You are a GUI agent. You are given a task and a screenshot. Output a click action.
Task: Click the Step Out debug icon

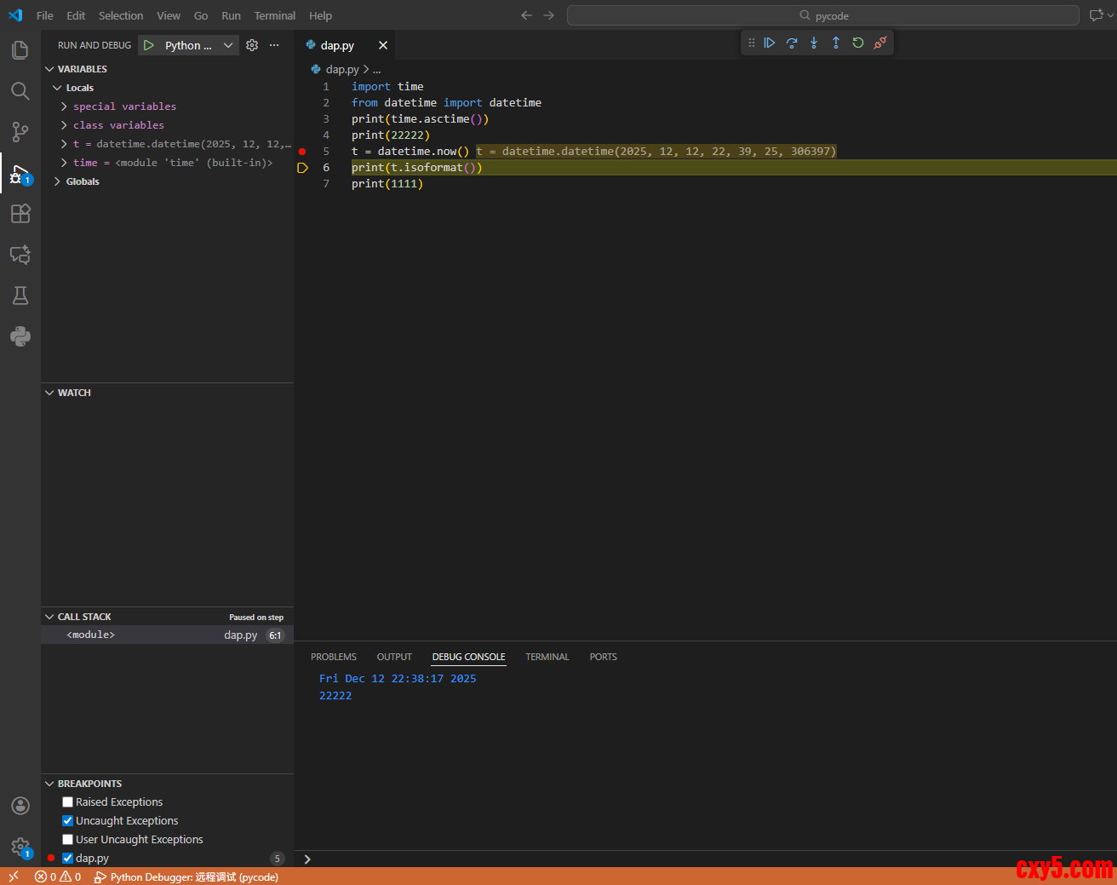pyautogui.click(x=836, y=43)
